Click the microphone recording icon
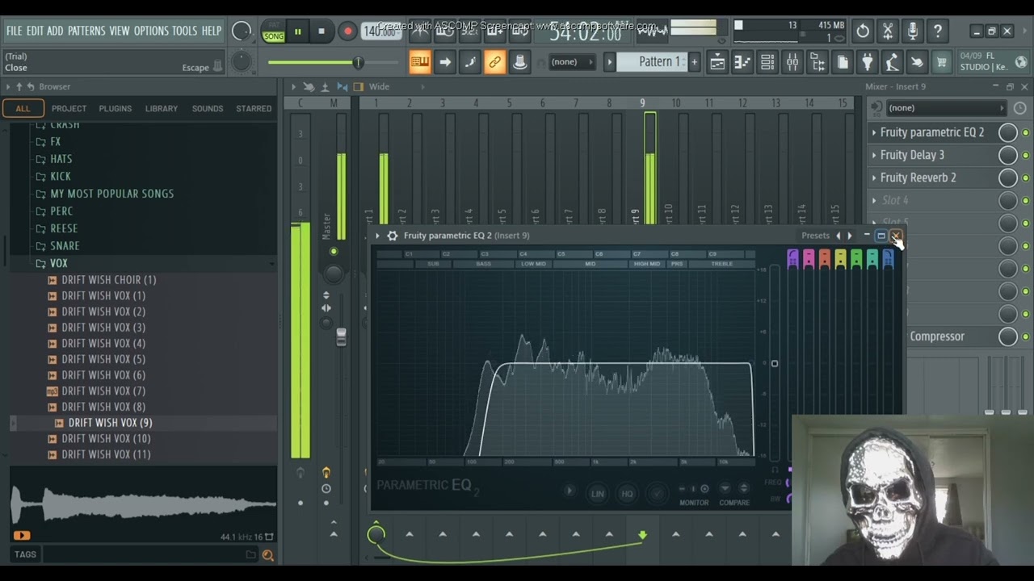 (913, 31)
